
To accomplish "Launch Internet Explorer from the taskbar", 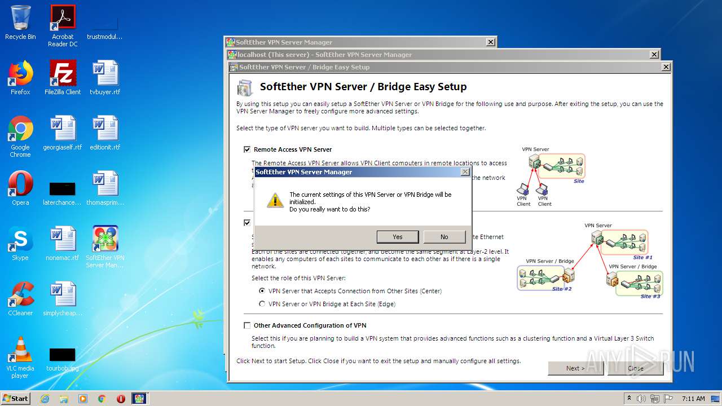I will [x=45, y=399].
